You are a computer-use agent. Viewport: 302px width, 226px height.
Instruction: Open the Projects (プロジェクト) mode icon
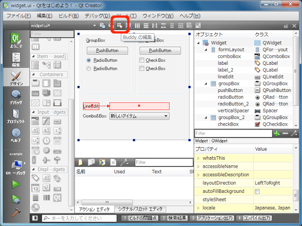16,117
